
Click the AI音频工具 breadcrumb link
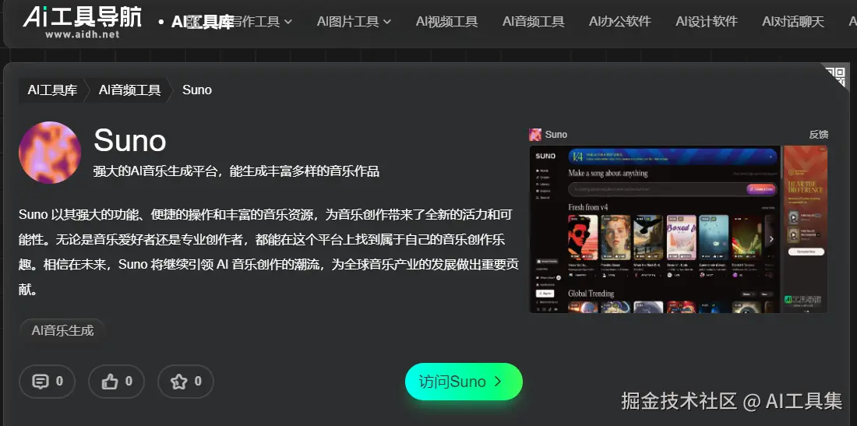pyautogui.click(x=129, y=90)
